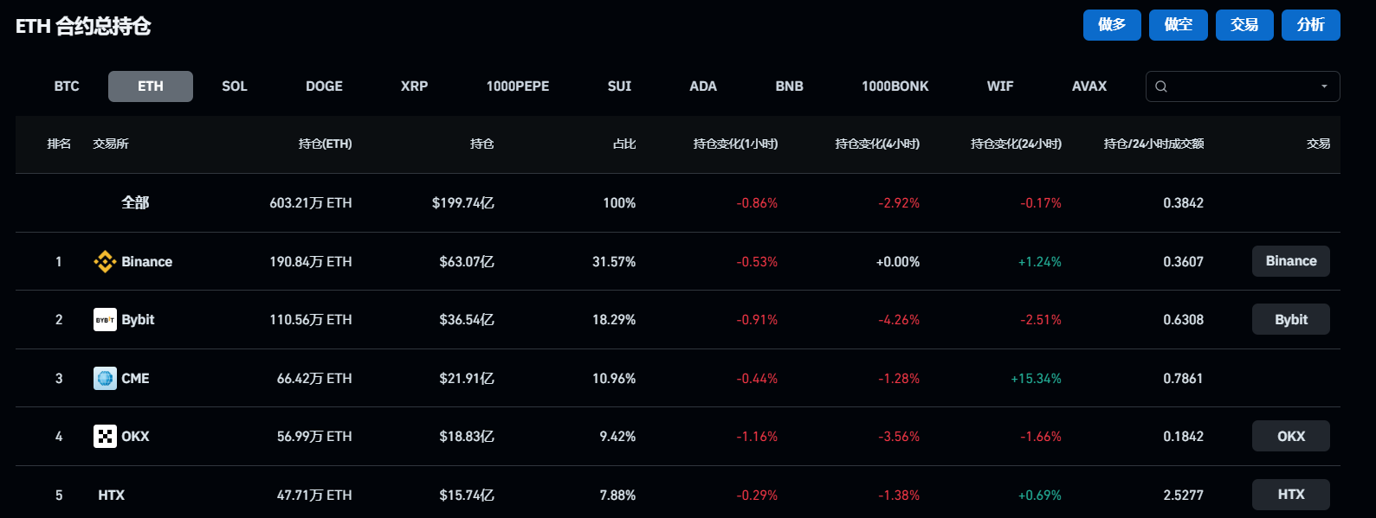Image resolution: width=1376 pixels, height=518 pixels.
Task: Switch to the BTC tab
Action: tap(67, 86)
